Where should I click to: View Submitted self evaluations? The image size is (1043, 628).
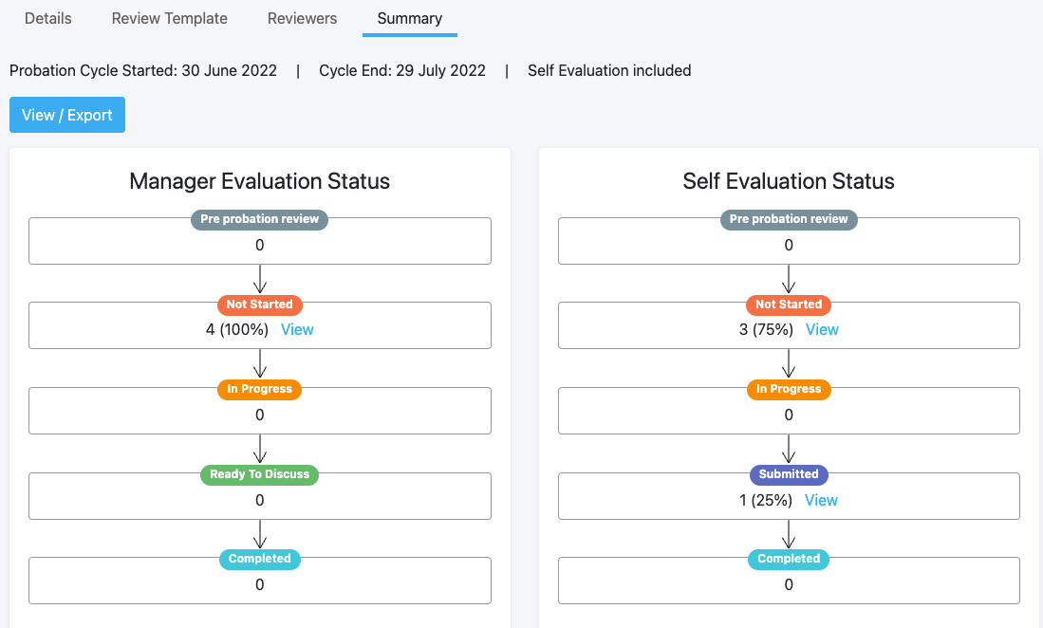point(821,500)
